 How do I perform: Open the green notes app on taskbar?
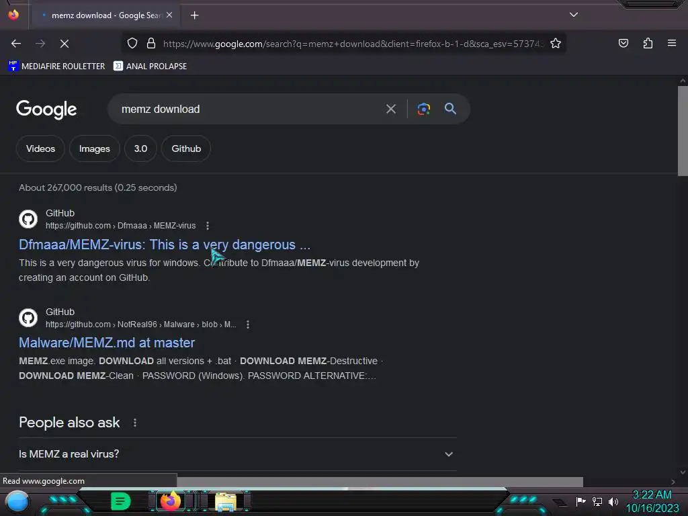coord(121,501)
